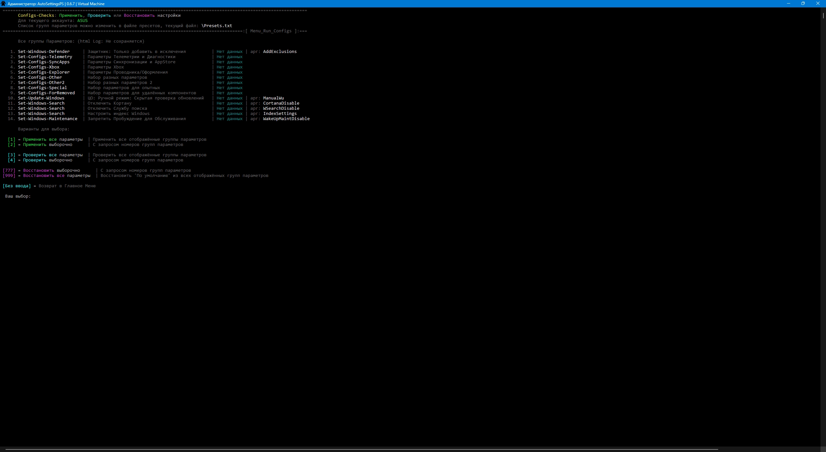This screenshot has height=452, width=826.
Task: Click description 'Отключить Кортану'
Action: (x=110, y=103)
